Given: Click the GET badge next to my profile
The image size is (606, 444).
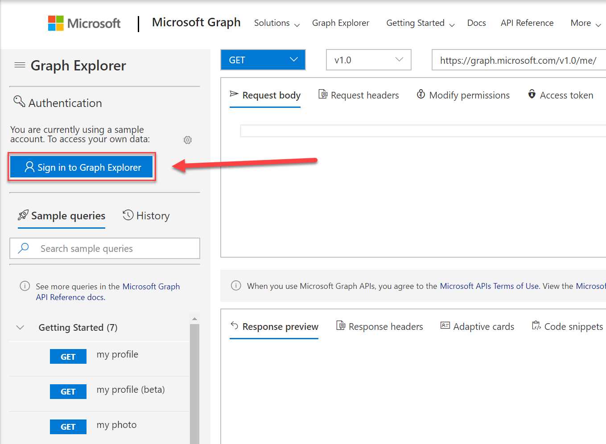Looking at the screenshot, I should (x=68, y=357).
